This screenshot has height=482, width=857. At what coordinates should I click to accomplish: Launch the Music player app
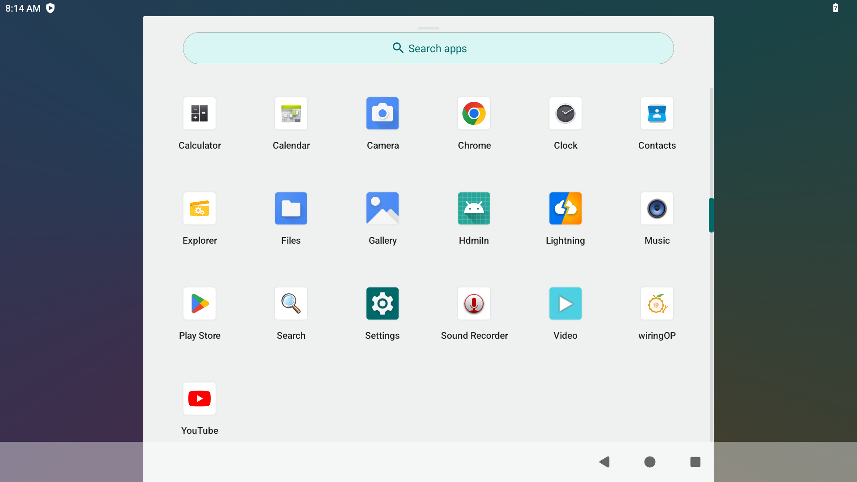[x=657, y=208]
